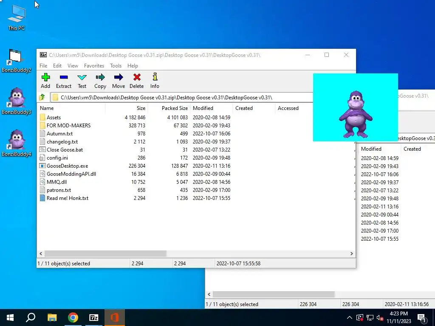Select the changelog.txt file

[62, 142]
